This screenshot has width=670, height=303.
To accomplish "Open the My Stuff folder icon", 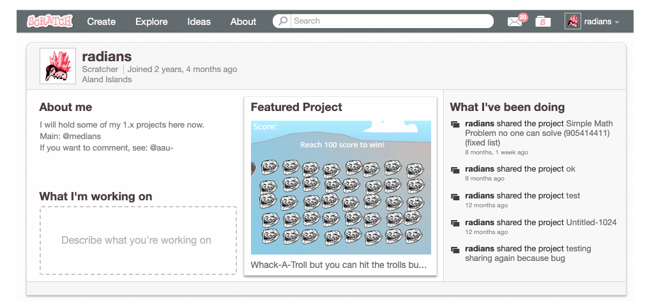I will pos(543,22).
